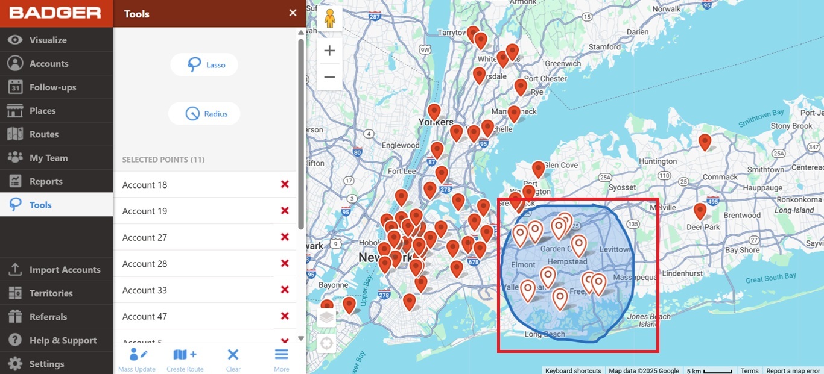The width and height of the screenshot is (824, 374).
Task: Close the Tools panel
Action: (293, 13)
